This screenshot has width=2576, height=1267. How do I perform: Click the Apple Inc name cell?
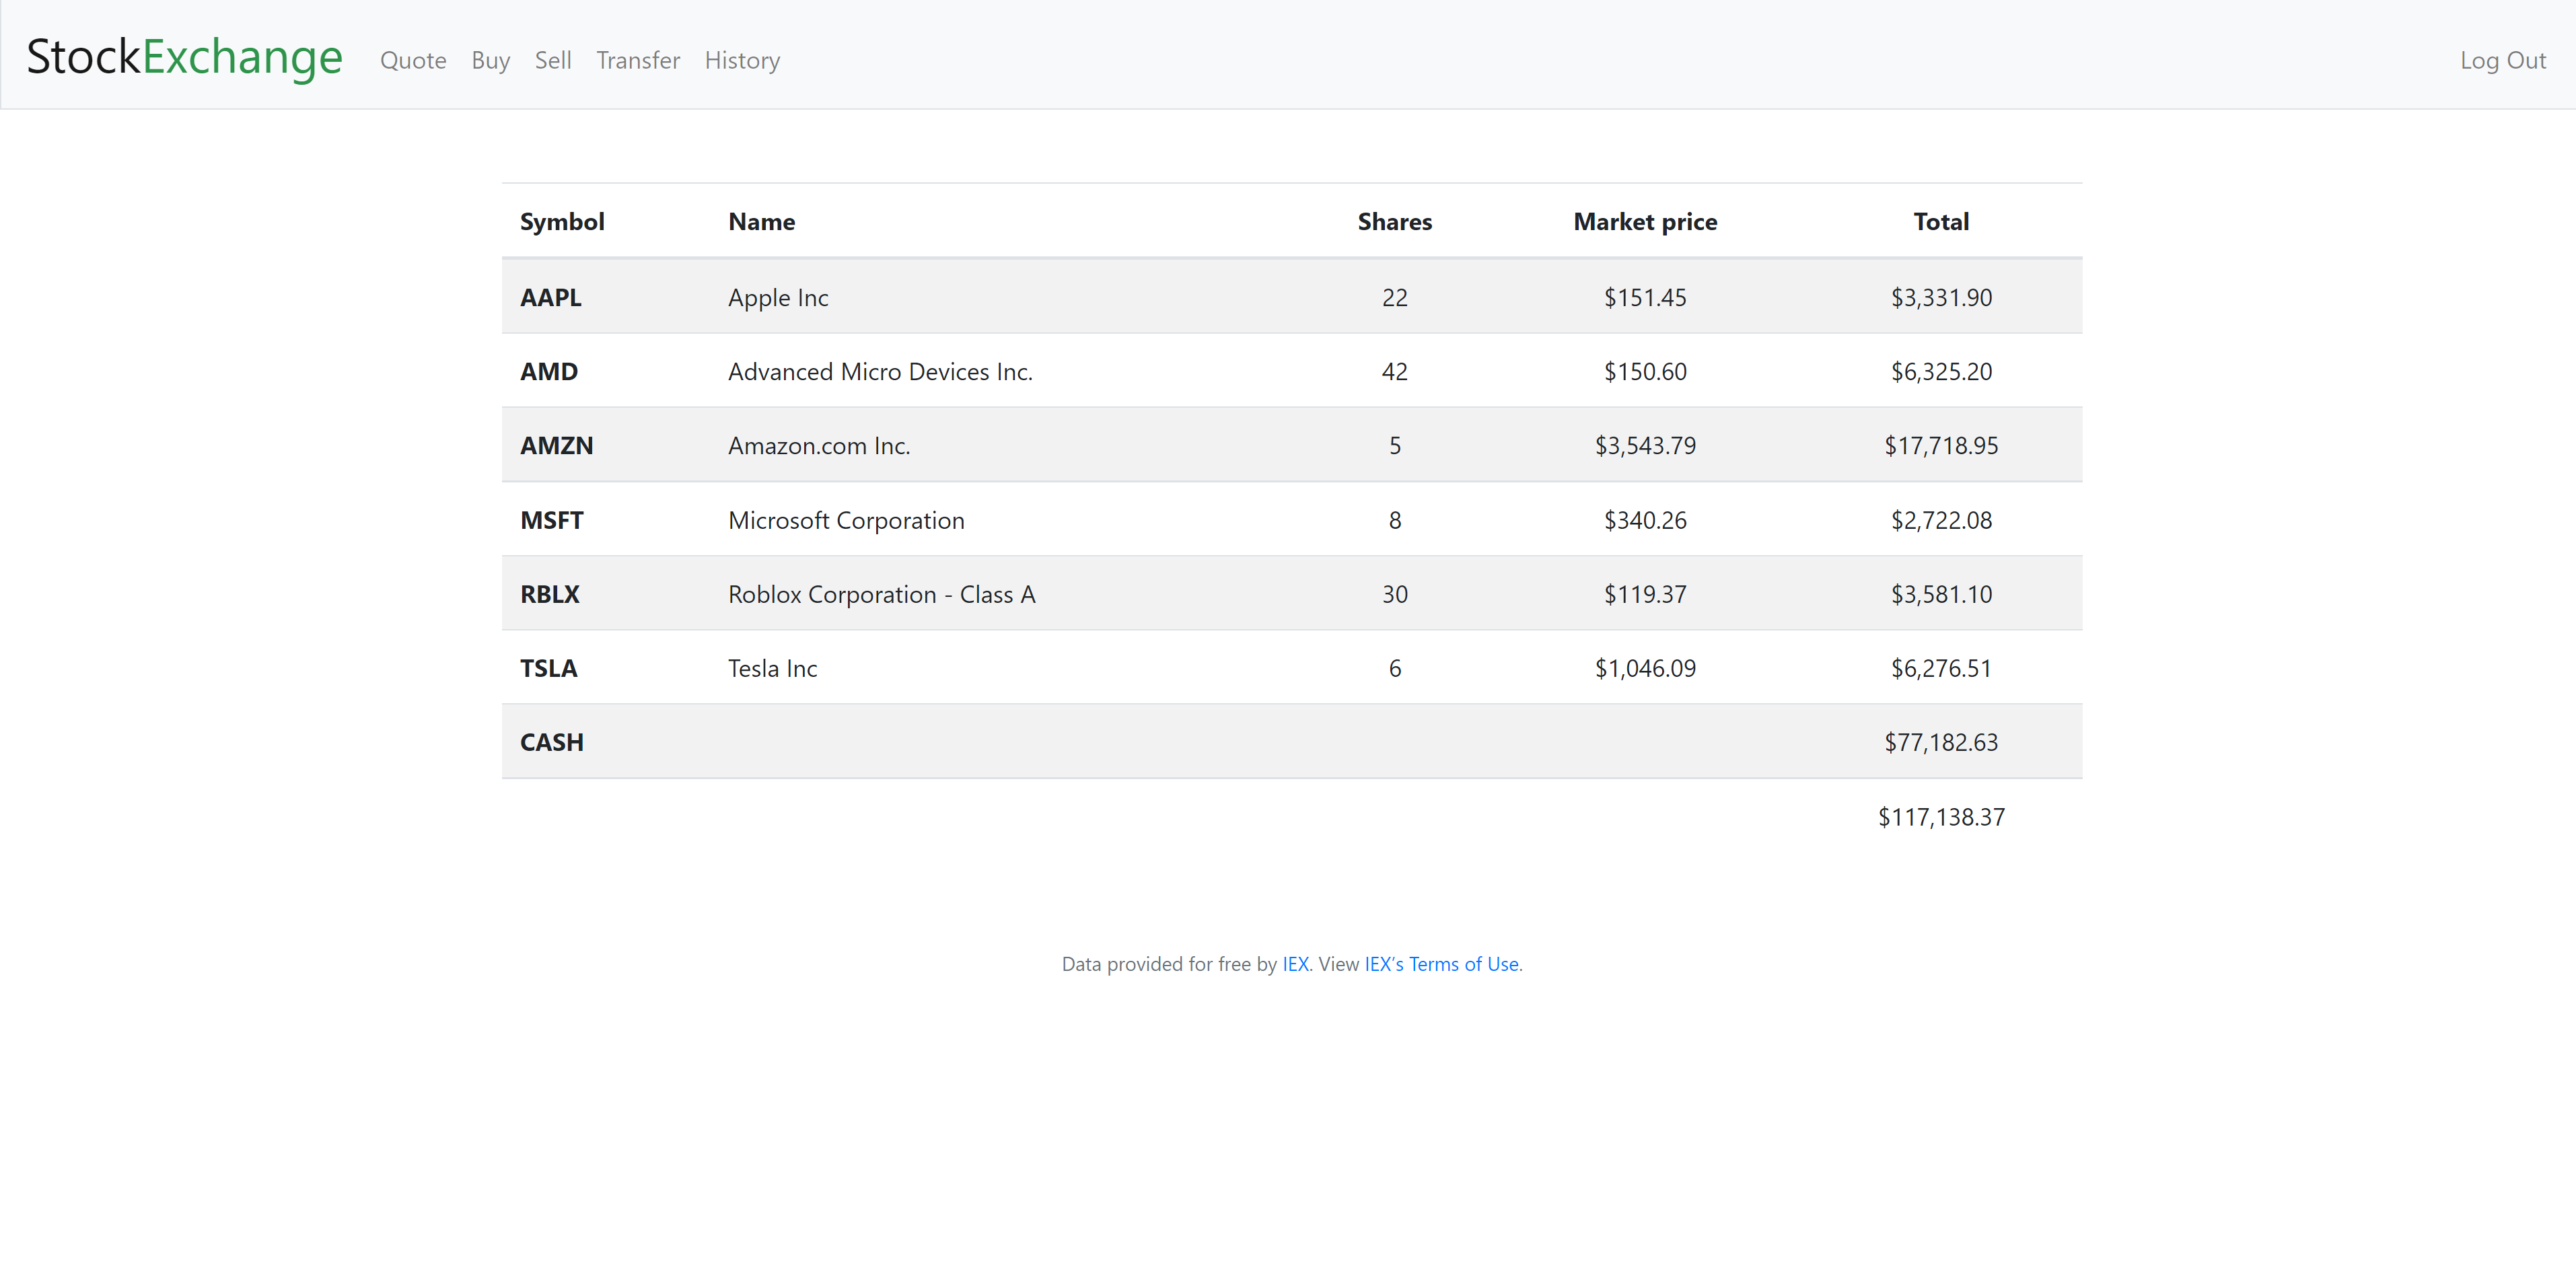[778, 298]
